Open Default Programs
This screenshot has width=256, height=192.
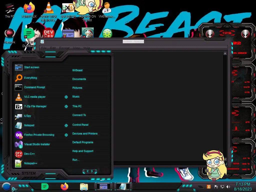[x=83, y=142]
